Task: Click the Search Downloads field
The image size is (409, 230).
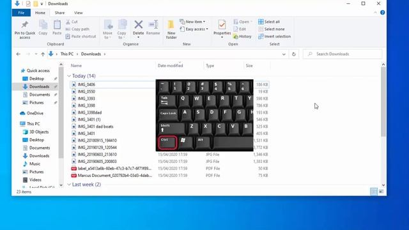Action: coord(343,54)
